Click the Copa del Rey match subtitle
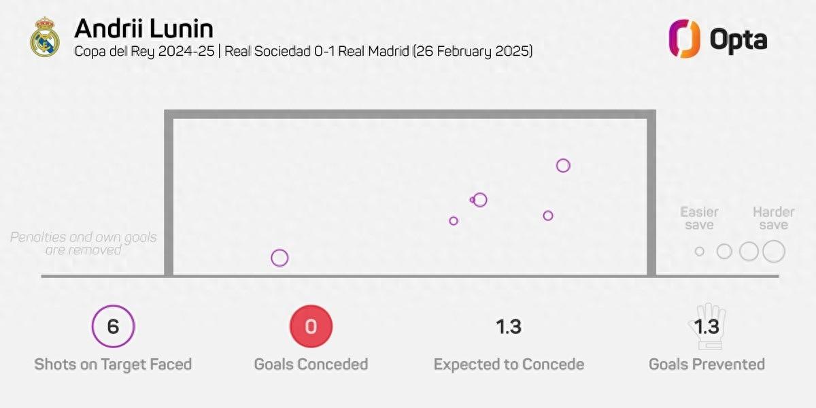Screen dimensions: 816x408 (303, 52)
